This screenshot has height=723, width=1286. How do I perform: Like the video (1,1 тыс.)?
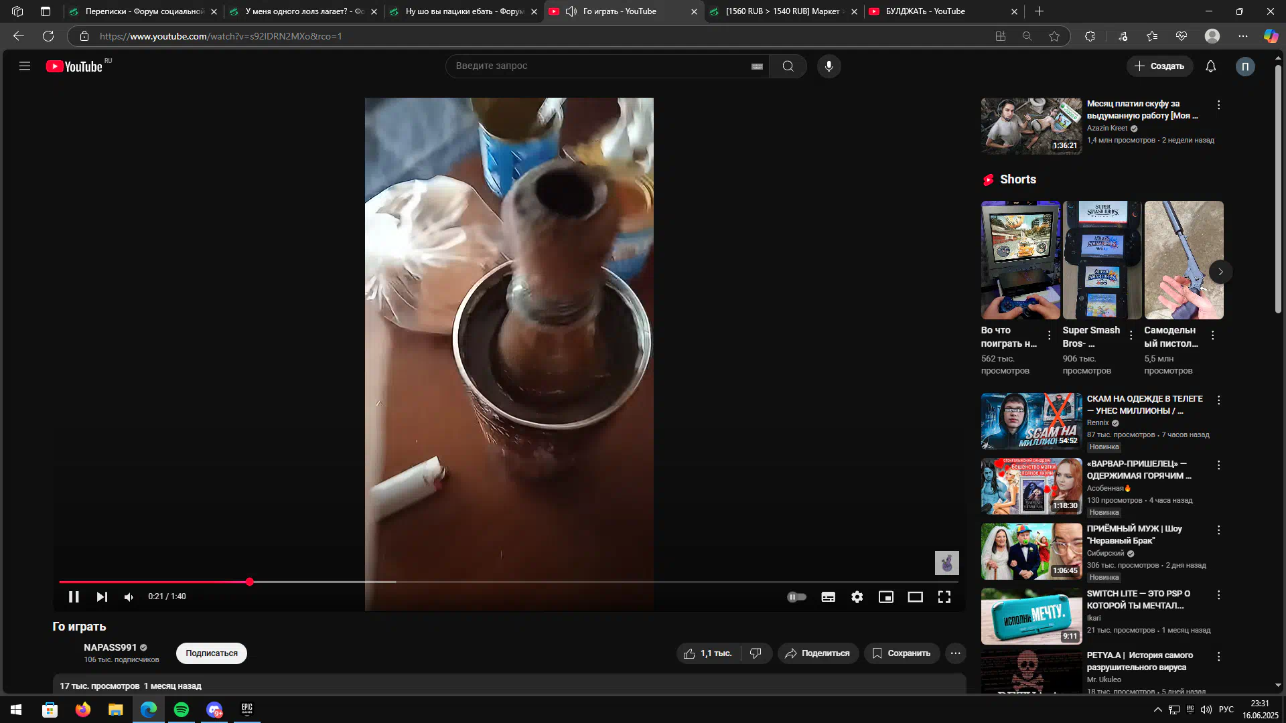pyautogui.click(x=709, y=653)
